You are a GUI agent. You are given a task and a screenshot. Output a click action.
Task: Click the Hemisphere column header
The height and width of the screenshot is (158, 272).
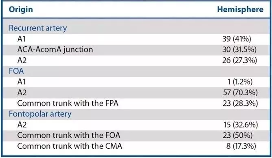pos(240,9)
